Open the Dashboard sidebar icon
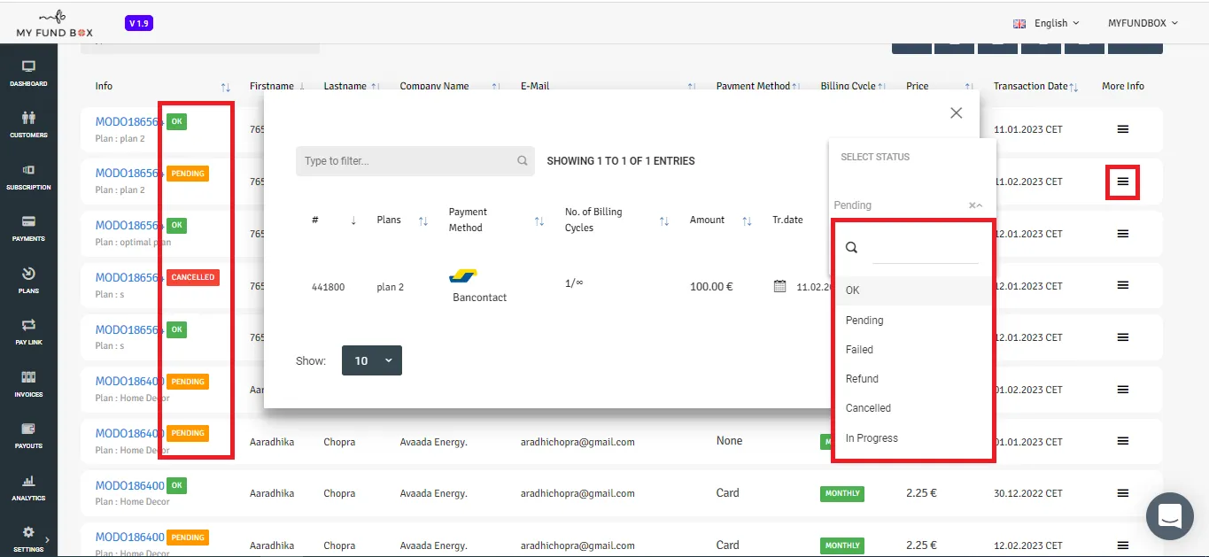 tap(28, 73)
